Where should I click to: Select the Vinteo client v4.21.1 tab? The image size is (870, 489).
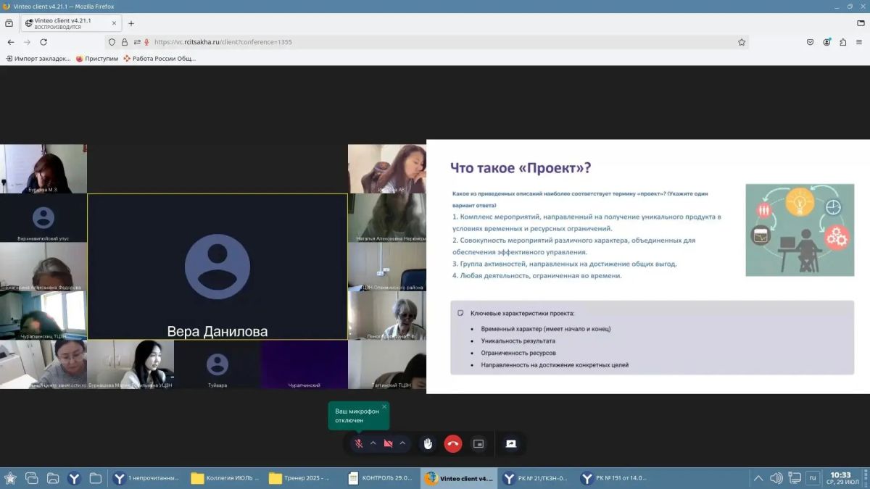[70, 23]
